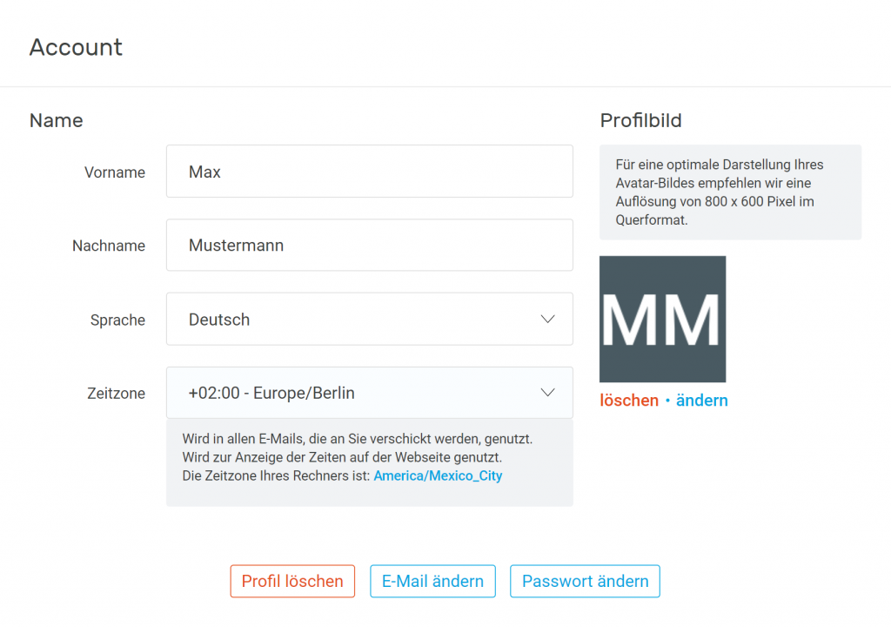
Task: Click the chevron arrow in Zeitzone dropdown
Action: (547, 393)
